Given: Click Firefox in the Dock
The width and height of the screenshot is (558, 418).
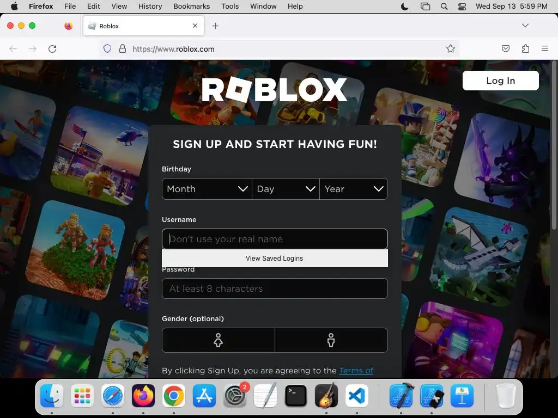Looking at the screenshot, I should click(x=143, y=396).
